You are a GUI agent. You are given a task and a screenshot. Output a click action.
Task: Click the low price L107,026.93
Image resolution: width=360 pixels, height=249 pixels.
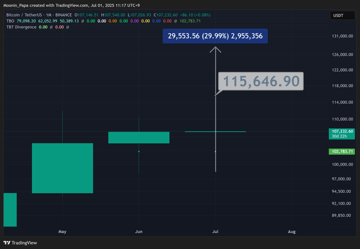[x=139, y=15]
